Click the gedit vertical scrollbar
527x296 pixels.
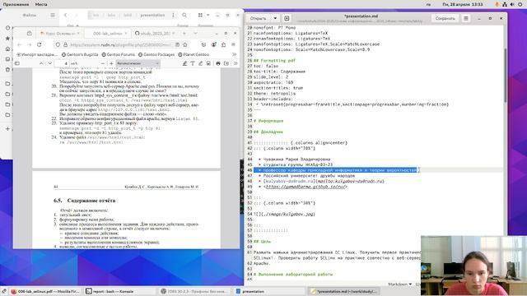505,76
